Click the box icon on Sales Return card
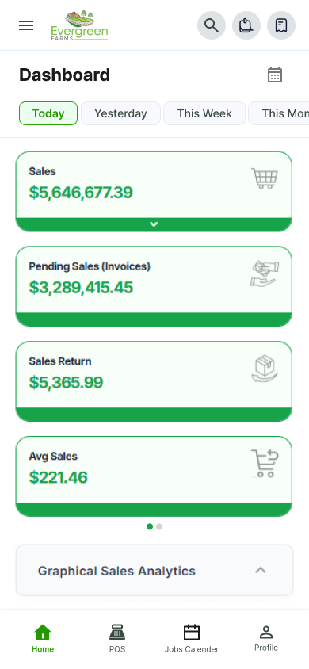Image resolution: width=309 pixels, height=669 pixels. pos(265,369)
